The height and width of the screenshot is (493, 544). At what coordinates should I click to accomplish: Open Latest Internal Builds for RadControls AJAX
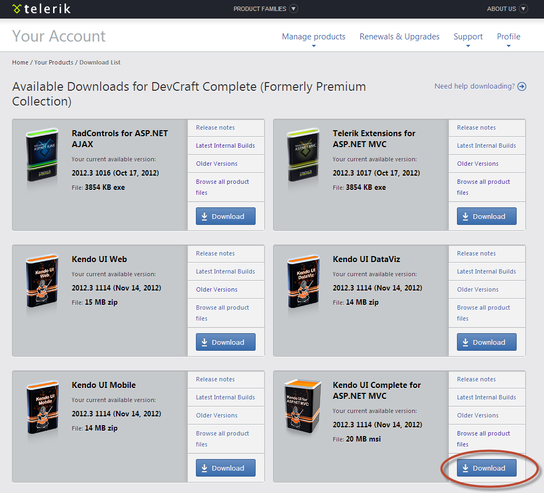pos(225,146)
